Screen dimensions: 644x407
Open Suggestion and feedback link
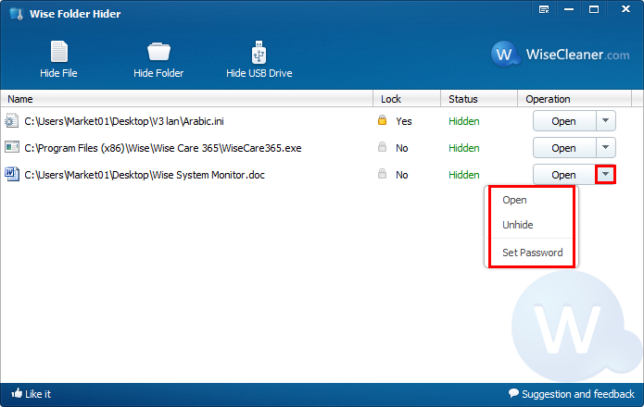coord(578,394)
